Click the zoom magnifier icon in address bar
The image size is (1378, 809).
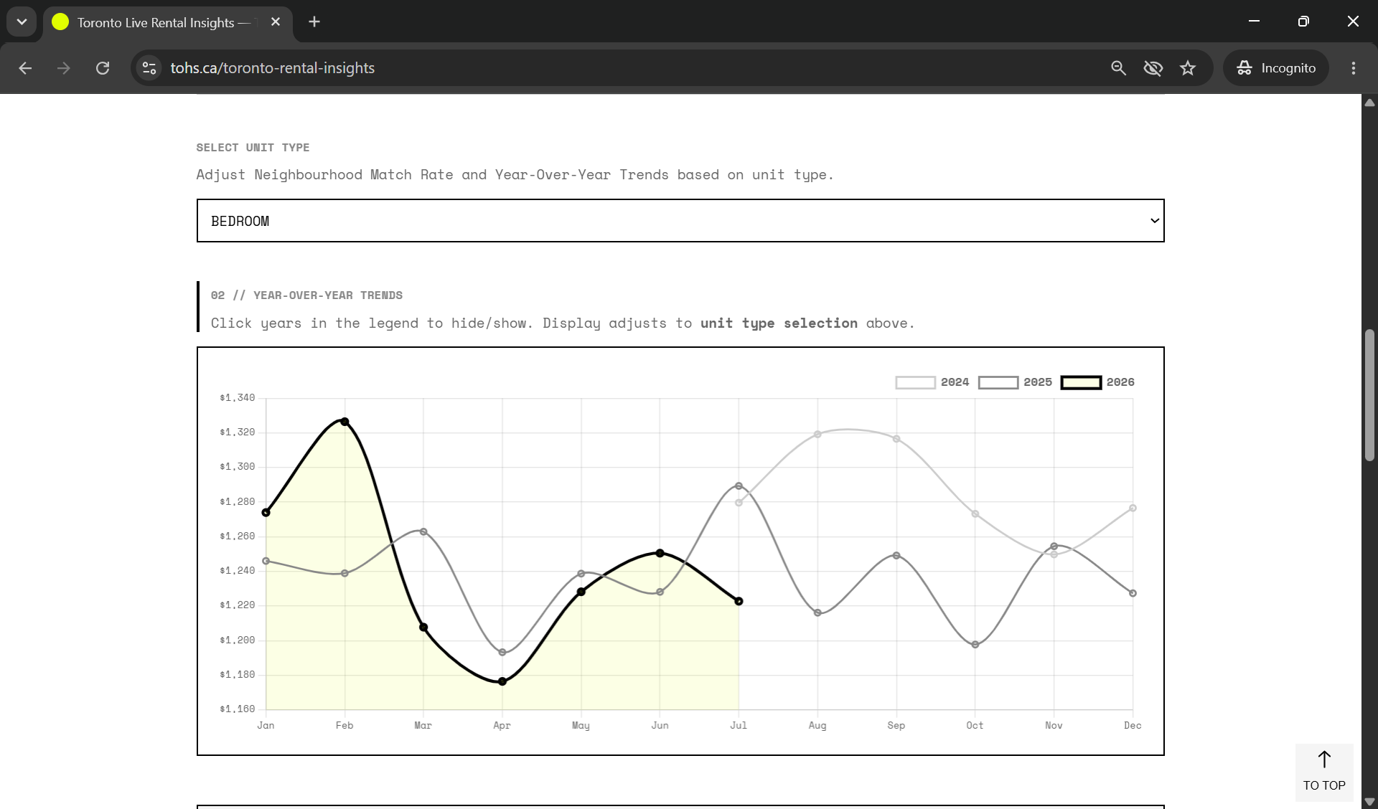1118,68
